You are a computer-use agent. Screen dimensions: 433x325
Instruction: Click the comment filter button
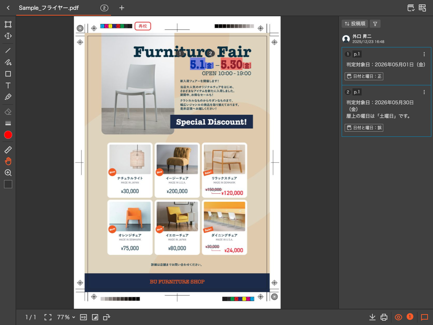pyautogui.click(x=375, y=24)
